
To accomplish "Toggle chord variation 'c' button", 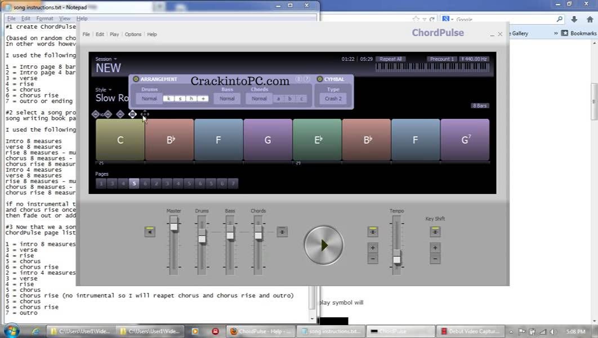I will (x=301, y=99).
